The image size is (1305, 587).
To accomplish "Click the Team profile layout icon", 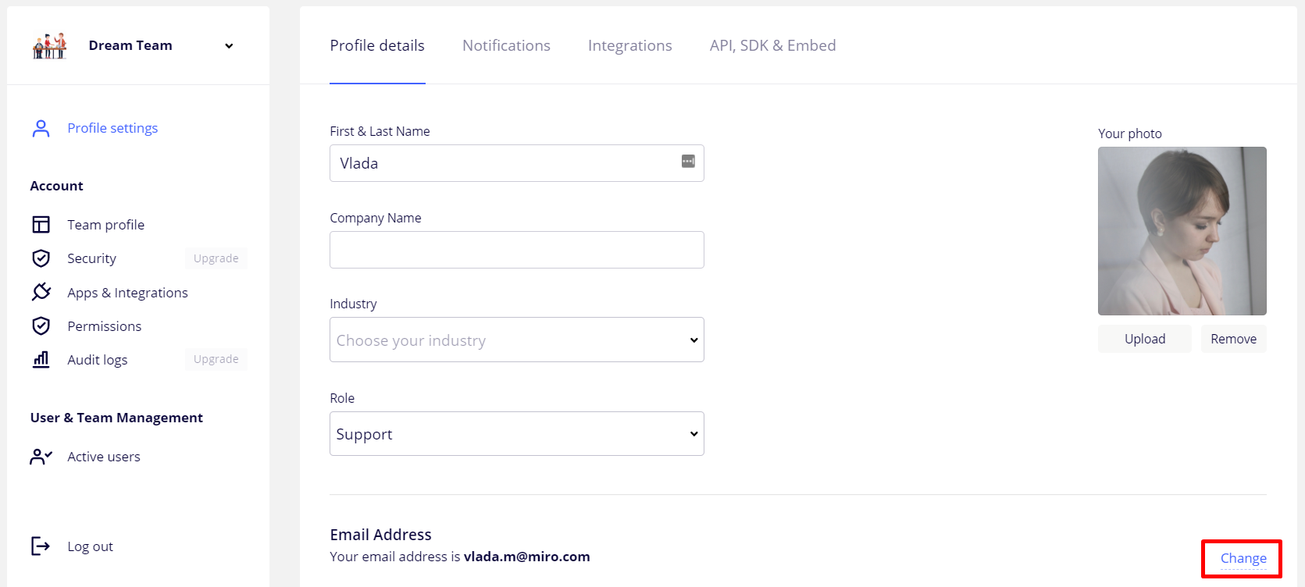I will pyautogui.click(x=41, y=225).
